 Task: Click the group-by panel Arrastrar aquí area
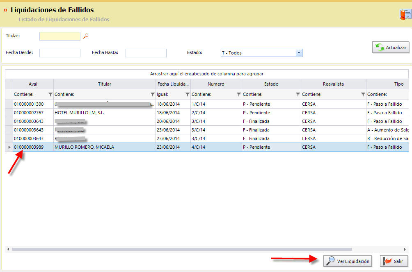[207, 74]
